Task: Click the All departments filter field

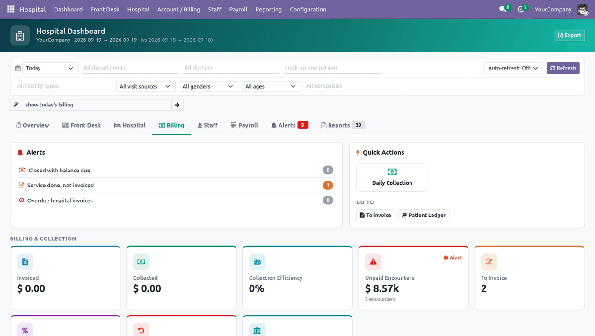Action: (x=131, y=68)
